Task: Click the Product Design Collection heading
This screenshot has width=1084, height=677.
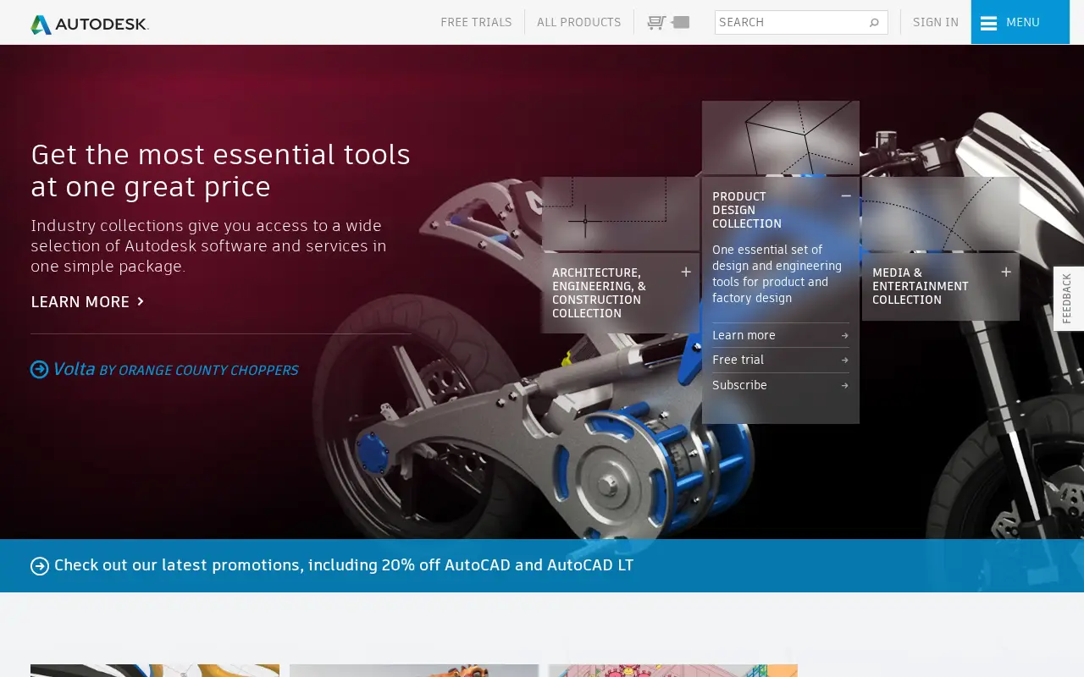Action: pyautogui.click(x=747, y=210)
